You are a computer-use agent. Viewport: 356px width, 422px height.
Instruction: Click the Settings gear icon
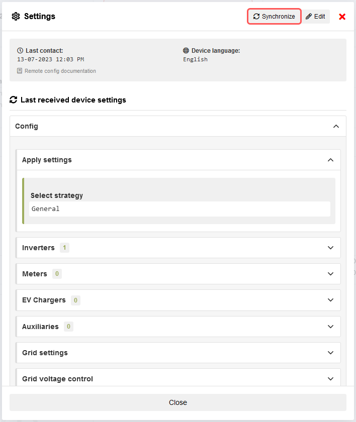tap(16, 17)
